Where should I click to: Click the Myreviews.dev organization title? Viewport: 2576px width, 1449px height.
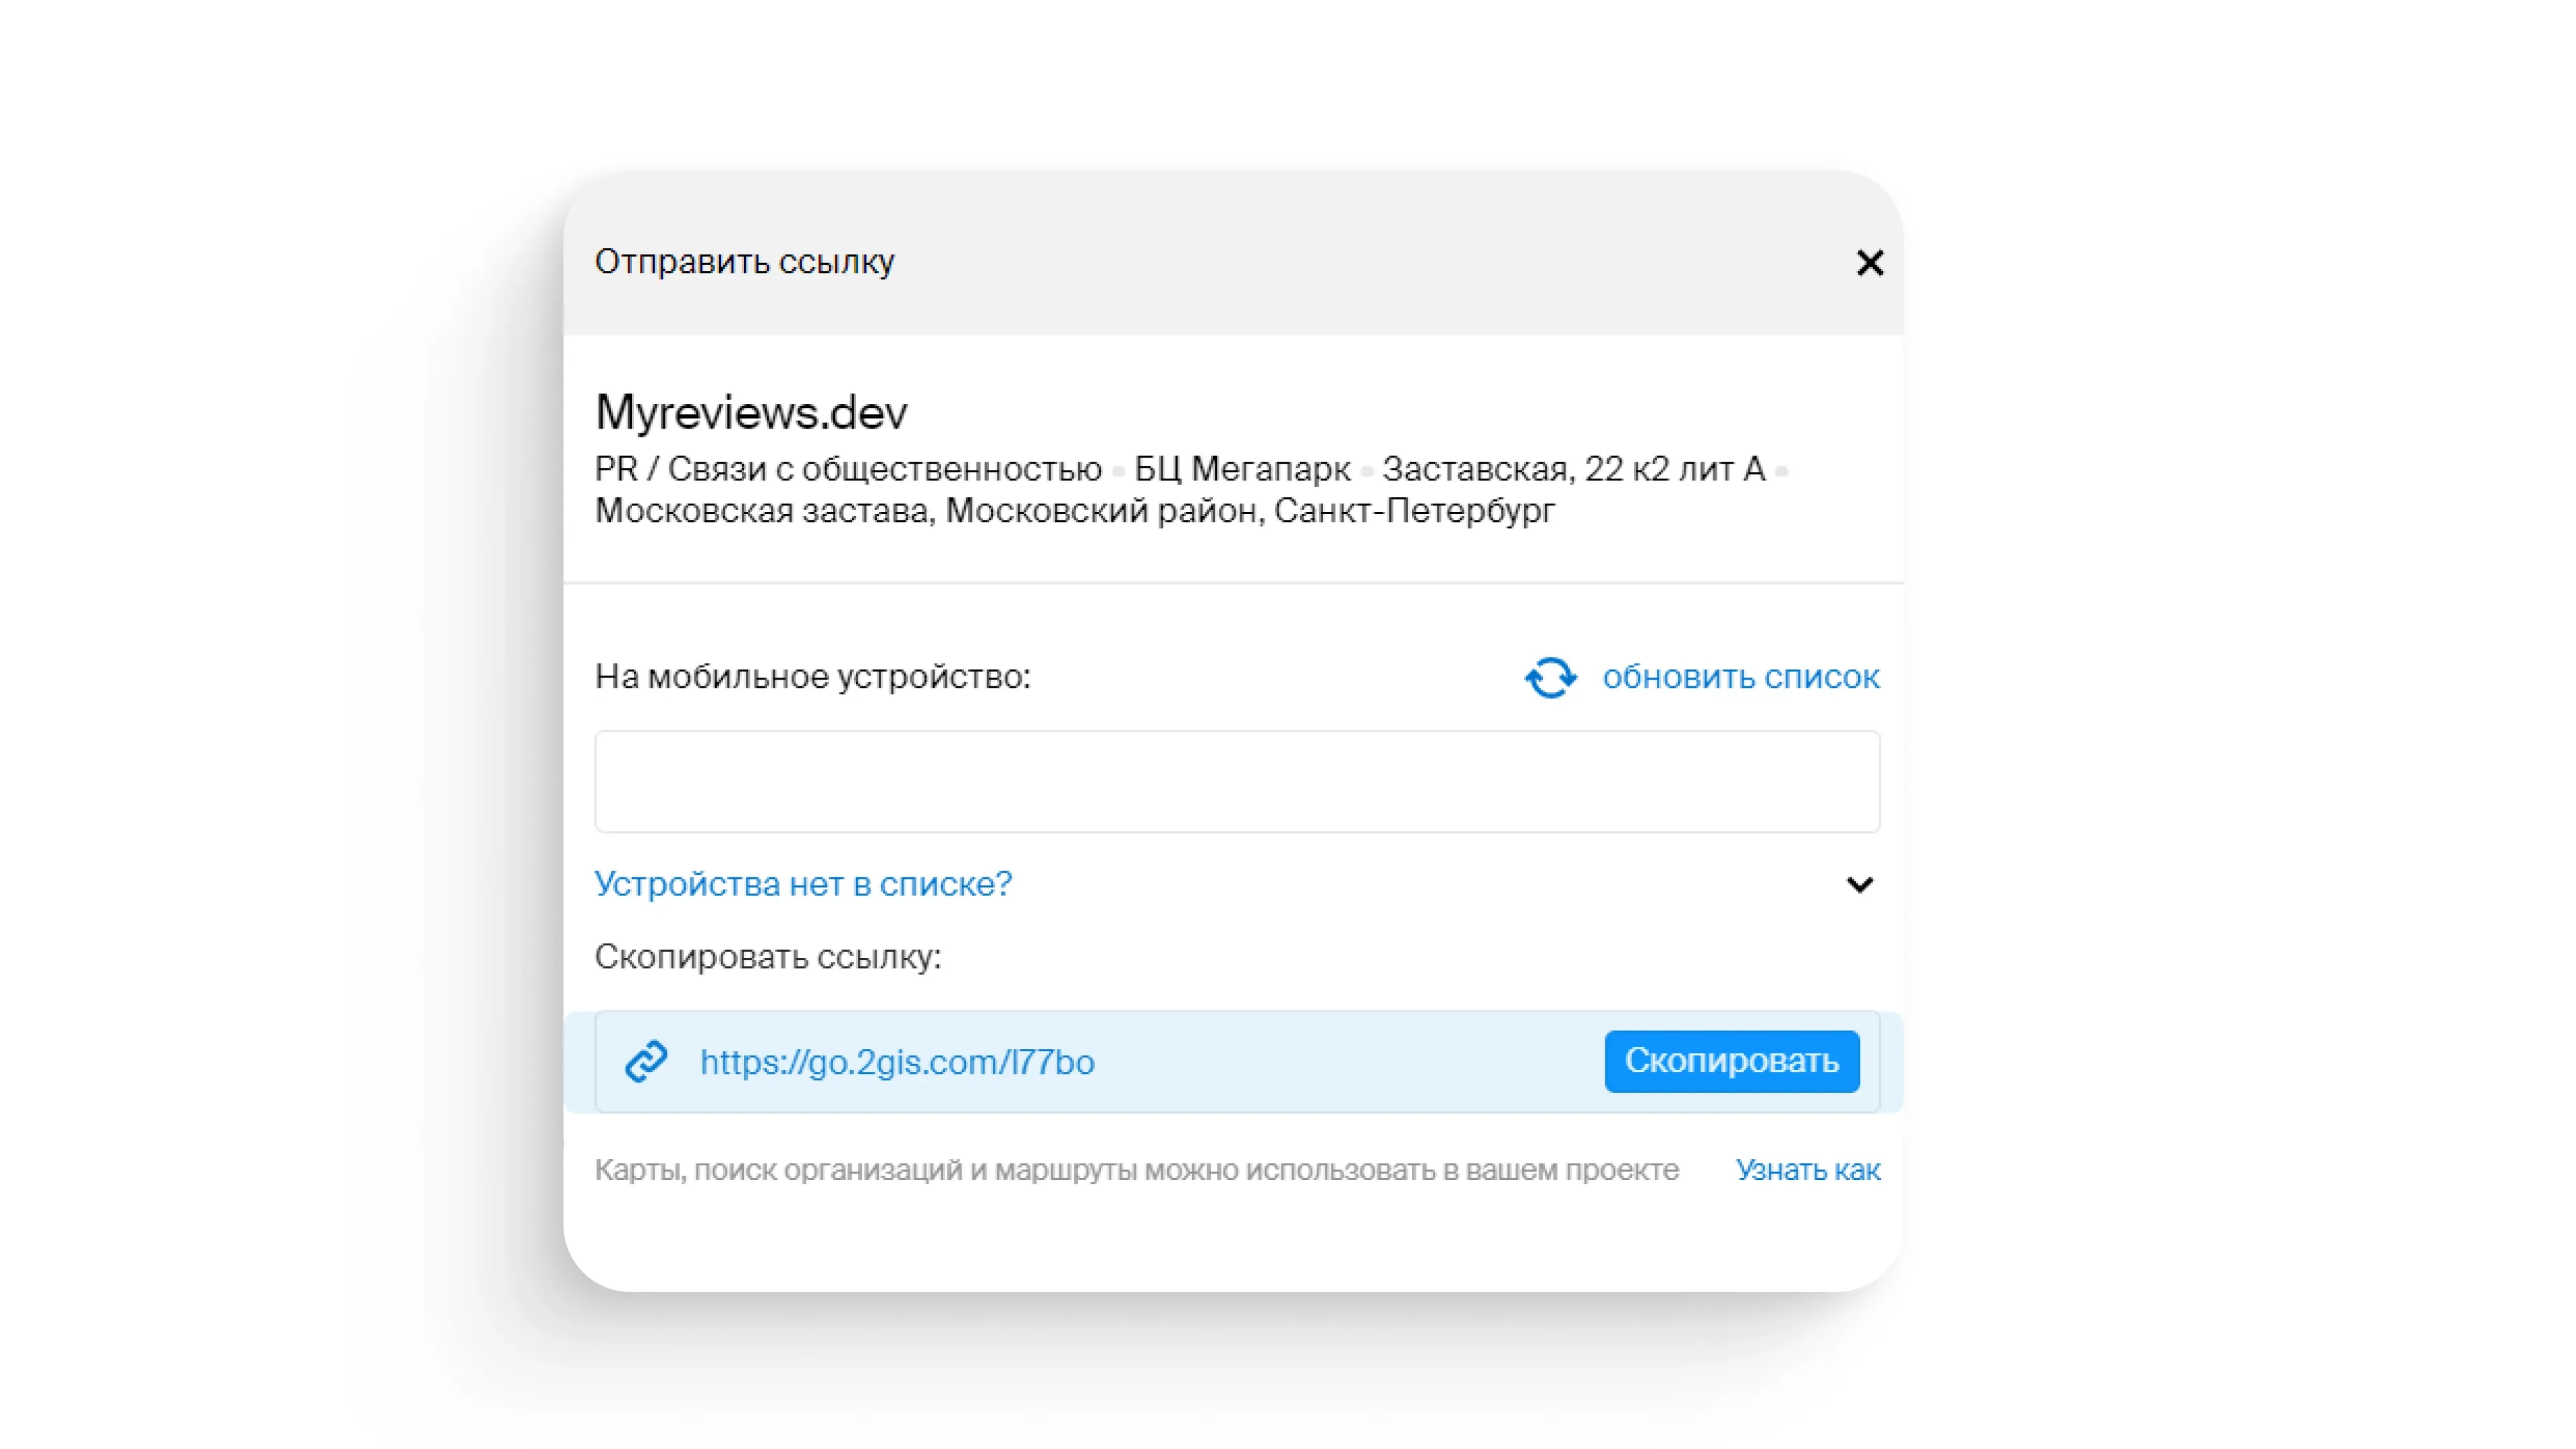click(751, 412)
